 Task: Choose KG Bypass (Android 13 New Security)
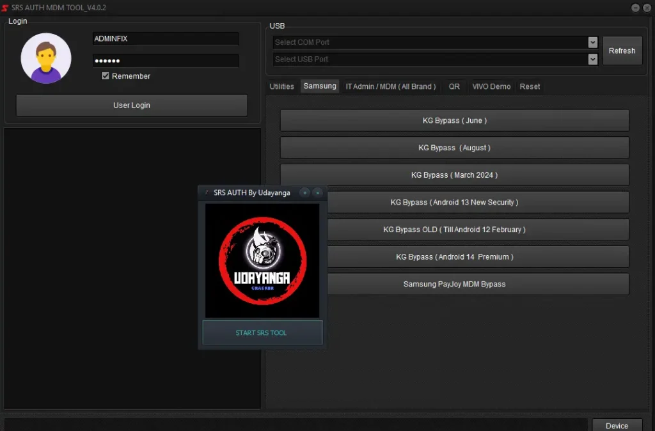pyautogui.click(x=478, y=202)
